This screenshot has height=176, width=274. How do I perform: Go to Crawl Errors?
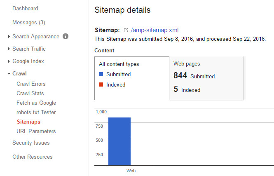tap(31, 84)
